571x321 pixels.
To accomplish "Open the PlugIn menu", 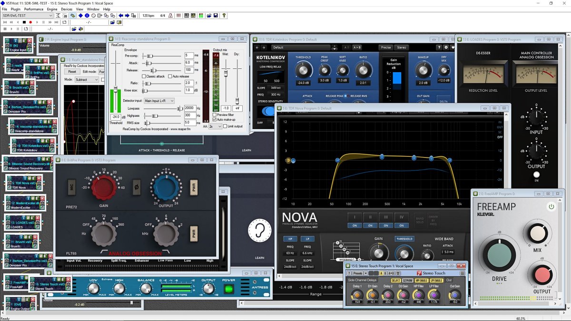I will [15, 9].
